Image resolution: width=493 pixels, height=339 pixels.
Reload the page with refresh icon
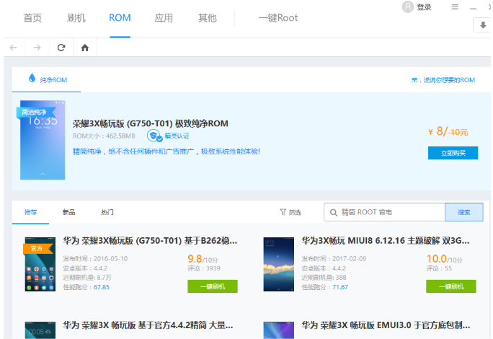pos(61,48)
